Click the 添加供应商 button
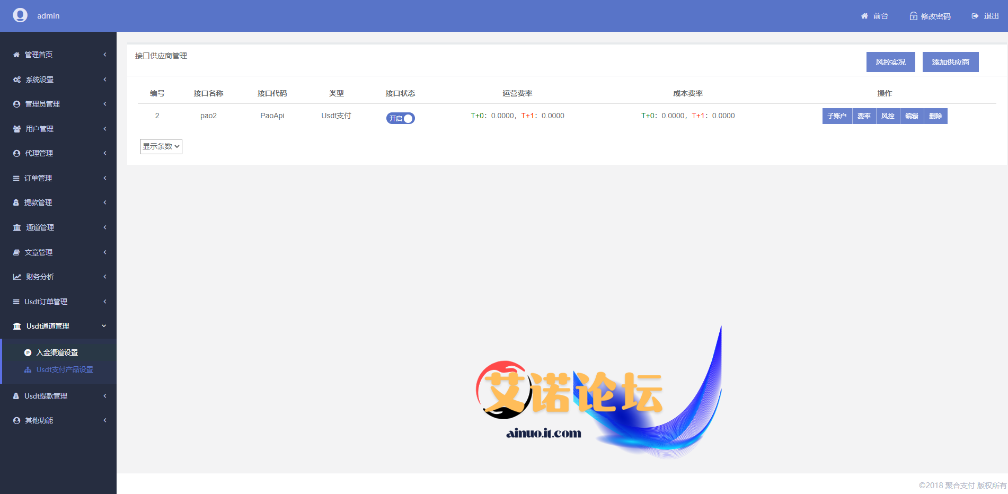This screenshot has width=1008, height=494. point(951,62)
